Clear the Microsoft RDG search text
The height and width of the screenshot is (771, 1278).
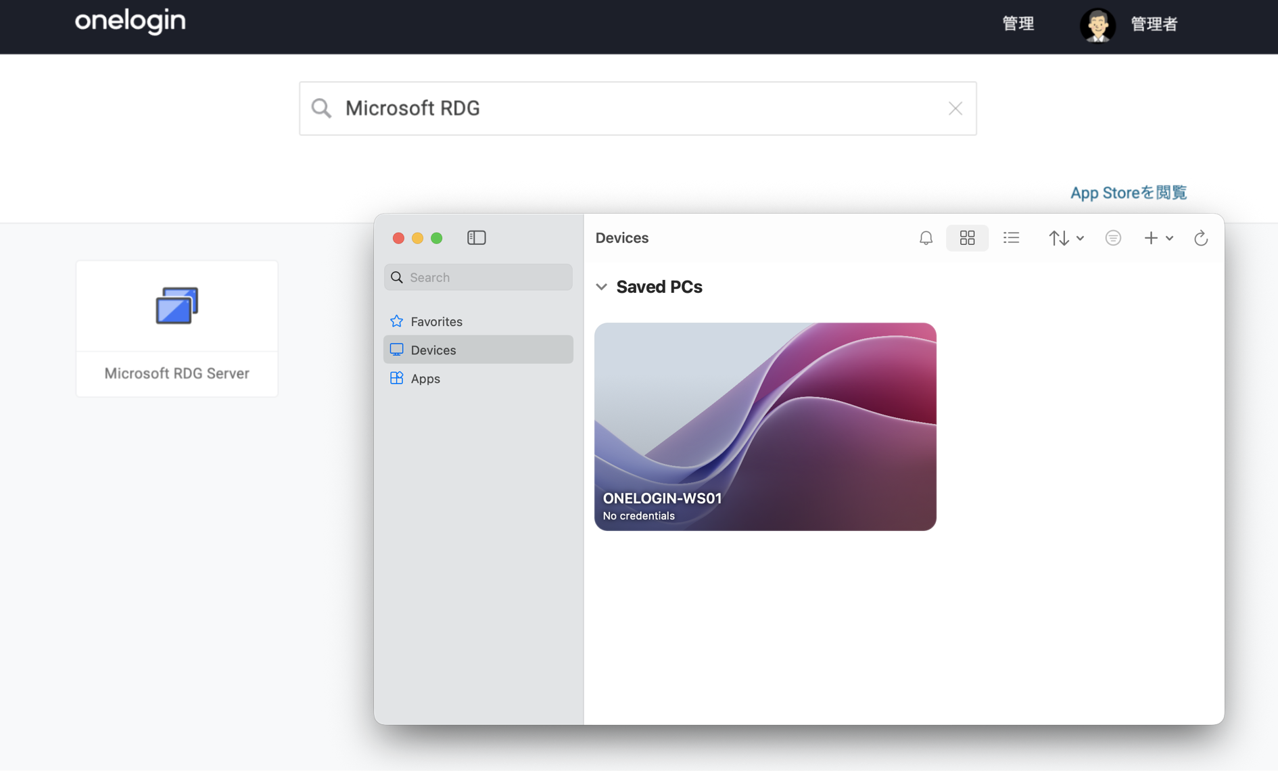click(x=955, y=108)
